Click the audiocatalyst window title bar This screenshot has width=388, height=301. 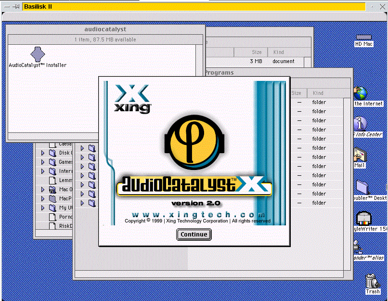105,29
